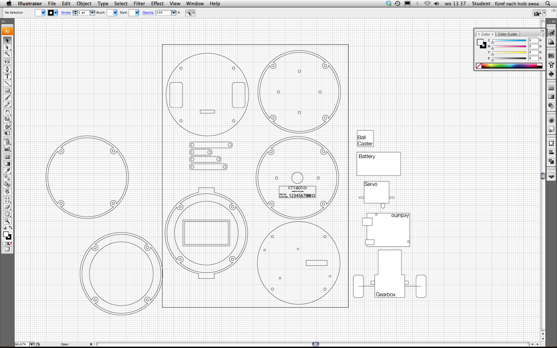
Task: Swap fill and stroke colors in toolbox
Action: 11,228
